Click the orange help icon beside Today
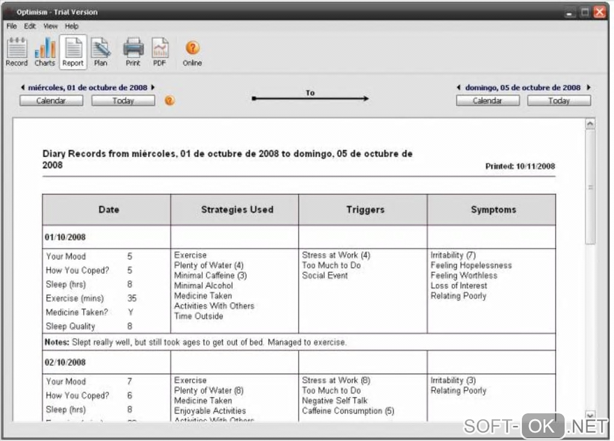Screen dimensions: 614x441 click(x=170, y=100)
